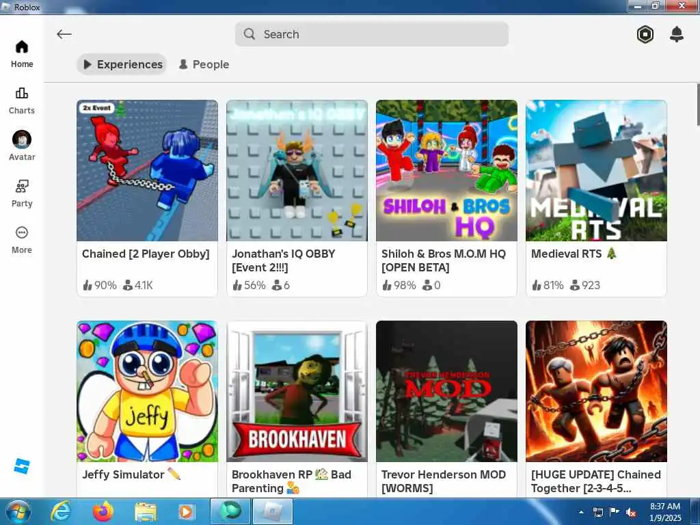Click the title "Jonathan's IQ OBBY [Event 2!!!]"
Screen dimensions: 700x525
[x=283, y=260]
